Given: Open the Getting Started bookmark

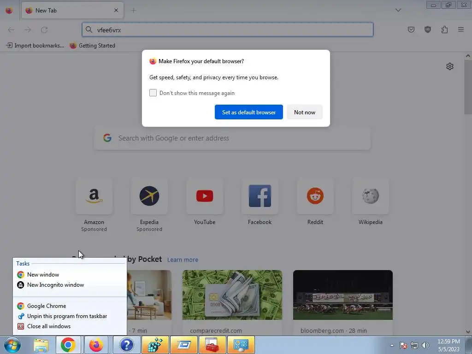Looking at the screenshot, I should point(92,46).
